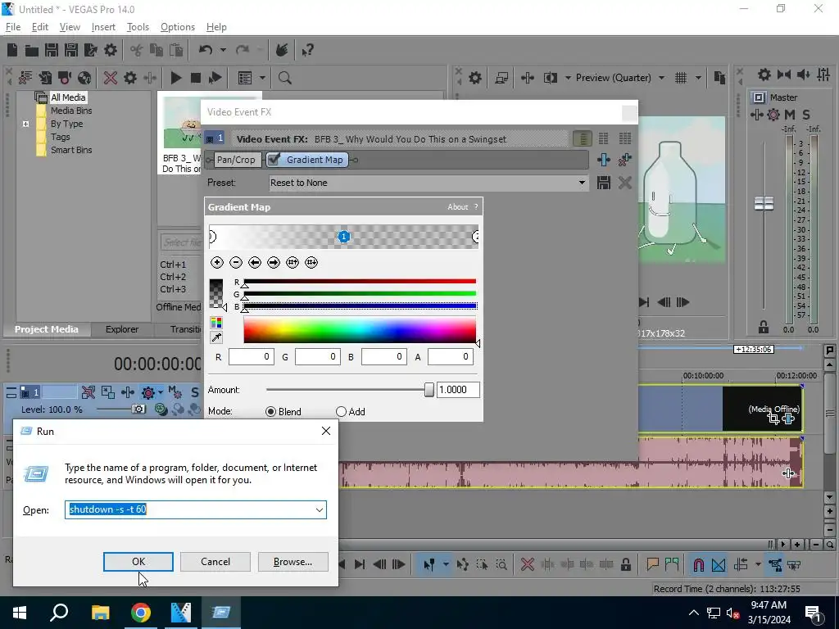Viewport: 839px width, 629px height.
Task: Click OK in the Run dialog
Action: pos(138,562)
